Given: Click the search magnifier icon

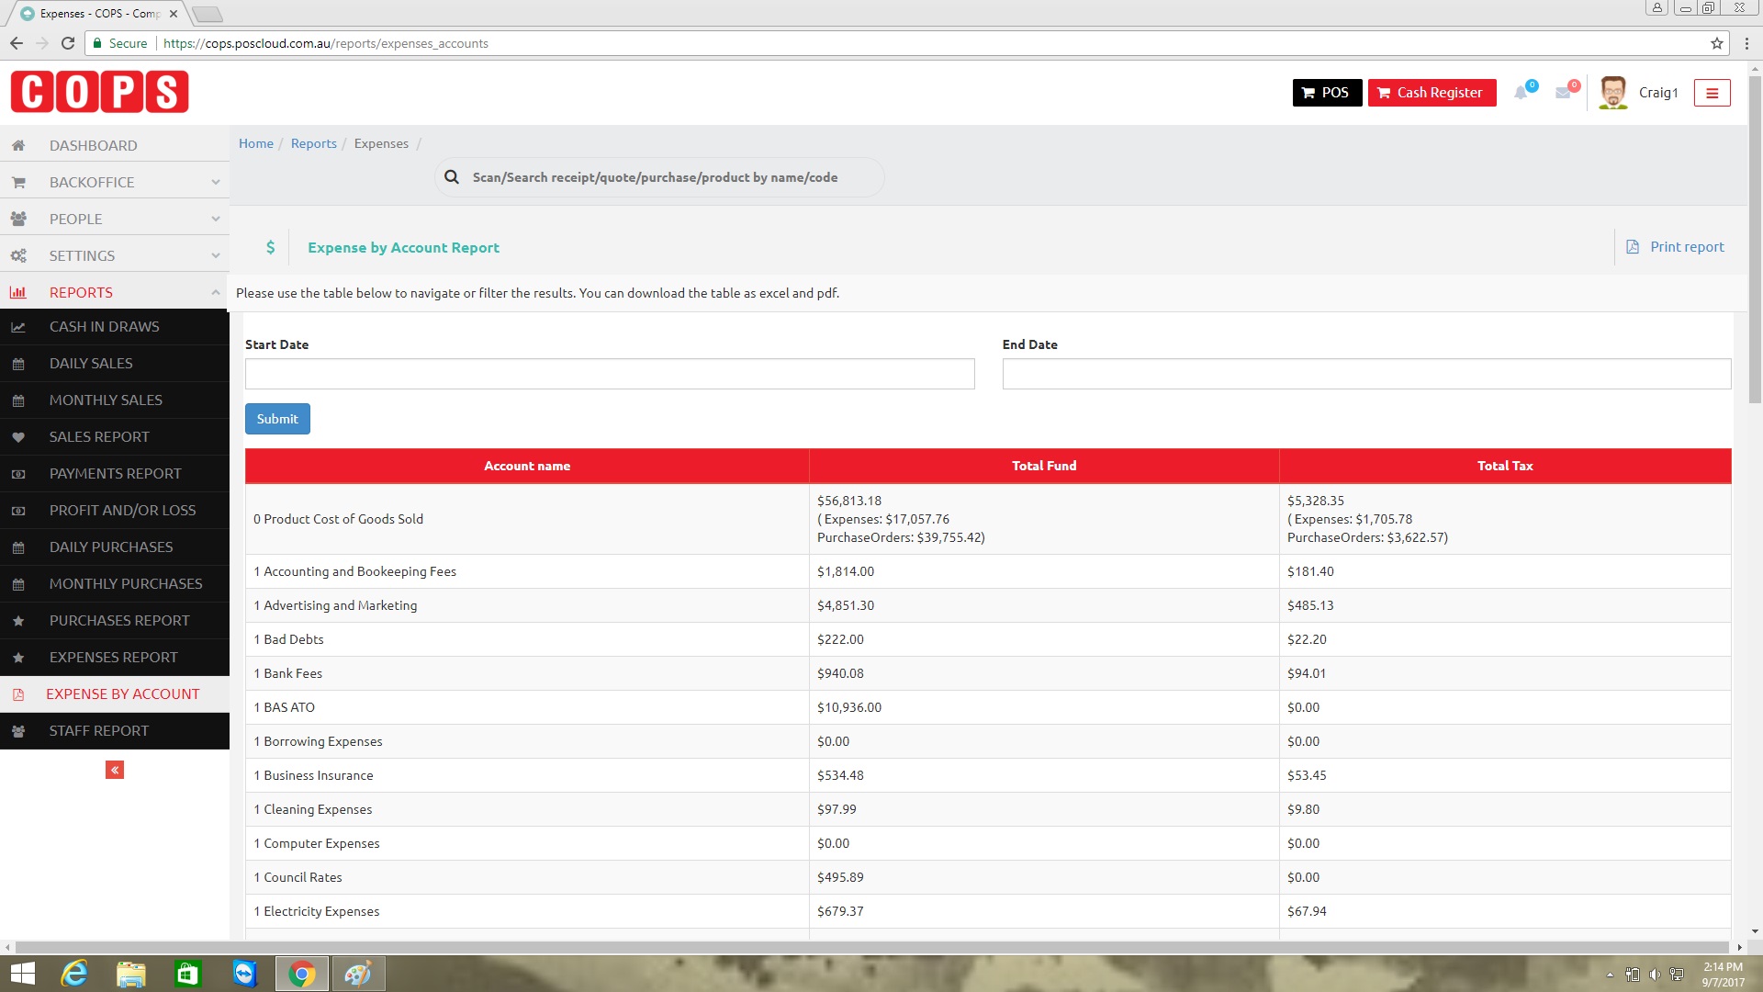Looking at the screenshot, I should pos(452,177).
